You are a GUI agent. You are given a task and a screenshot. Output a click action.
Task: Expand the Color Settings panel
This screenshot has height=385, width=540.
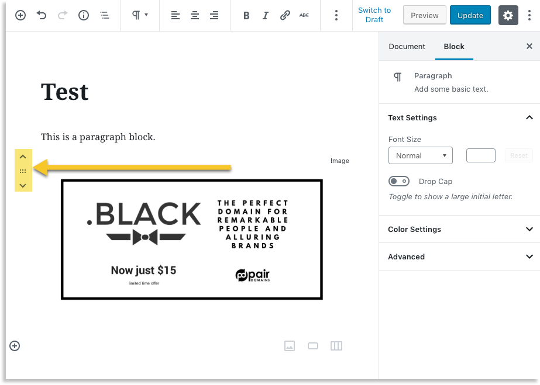pyautogui.click(x=460, y=229)
